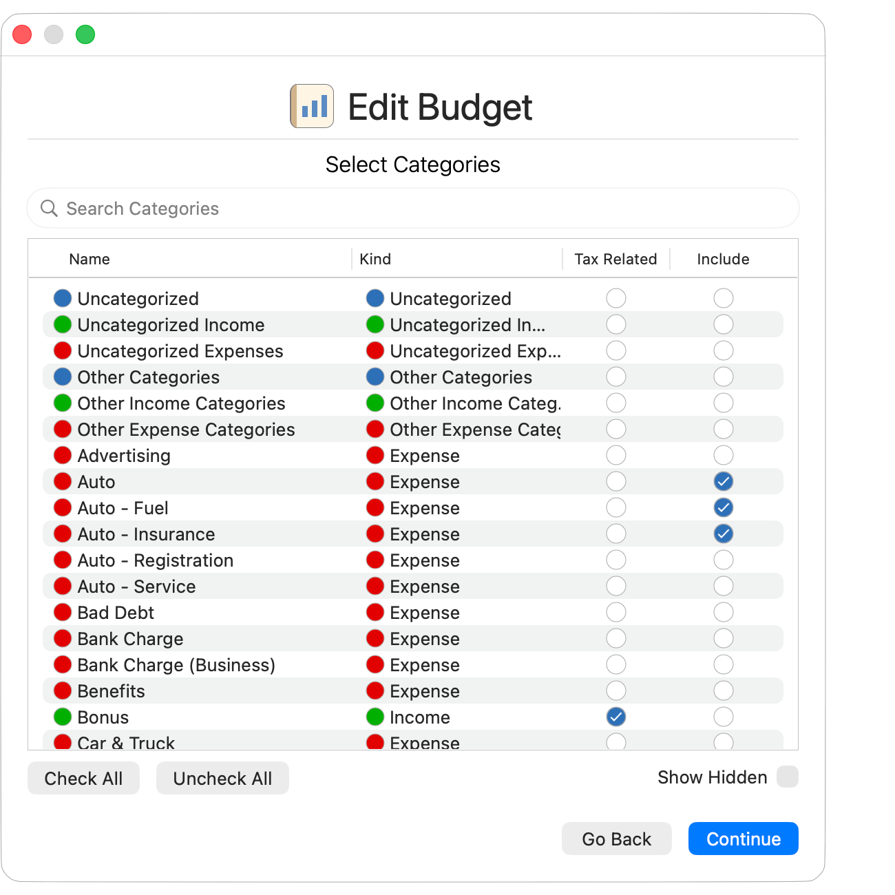Click the green color swatch beside Uncategorized Income
The width and height of the screenshot is (895, 895).
click(x=63, y=324)
